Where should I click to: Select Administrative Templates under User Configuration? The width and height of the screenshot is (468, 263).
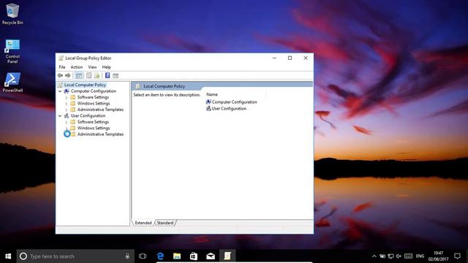100,134
